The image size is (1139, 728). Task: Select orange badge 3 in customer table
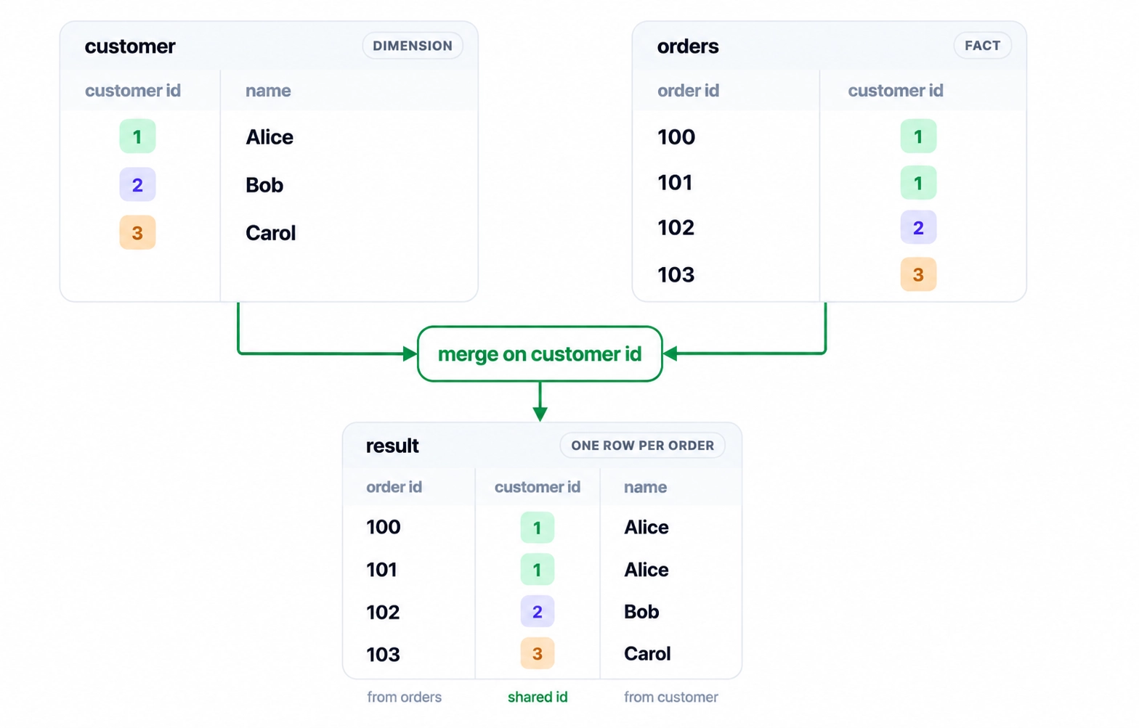click(137, 233)
